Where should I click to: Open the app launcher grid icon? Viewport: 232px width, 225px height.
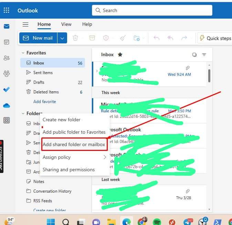(x=6, y=10)
